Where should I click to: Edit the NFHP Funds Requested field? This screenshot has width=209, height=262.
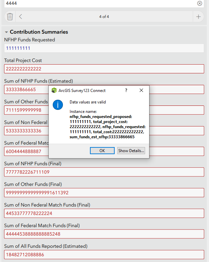click(x=104, y=48)
